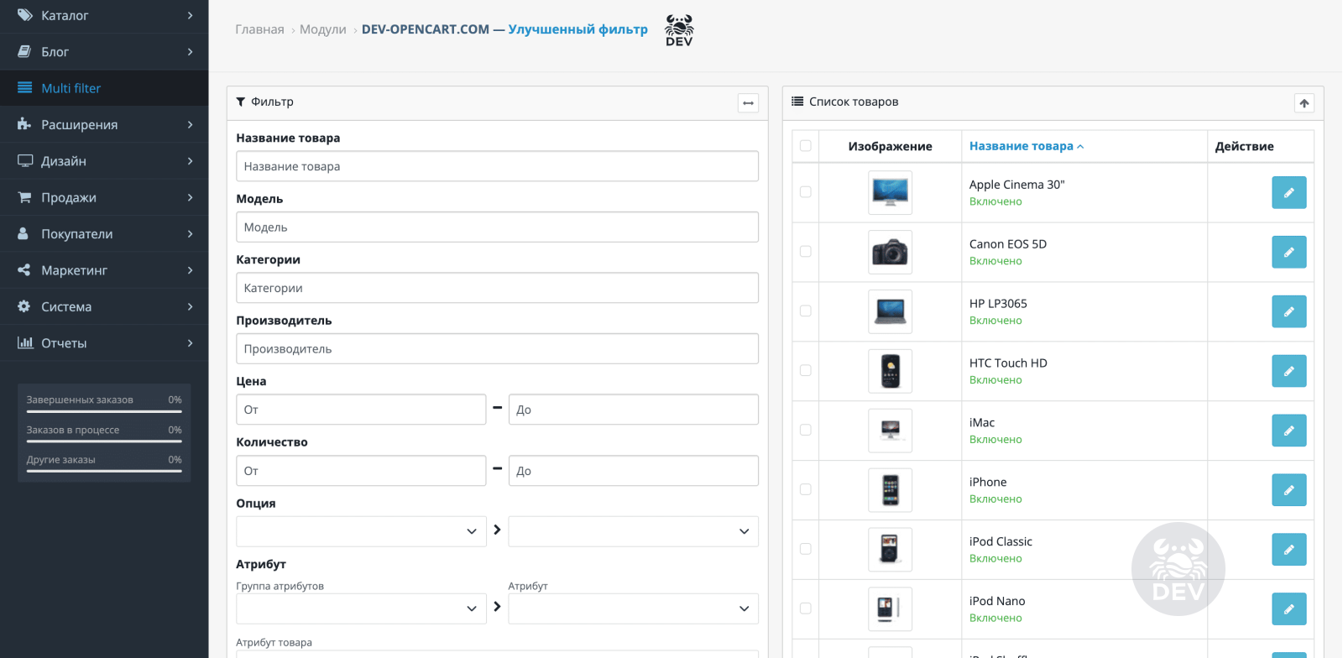Expand the Отчеты menu chevron
The height and width of the screenshot is (658, 1343).
tap(191, 342)
